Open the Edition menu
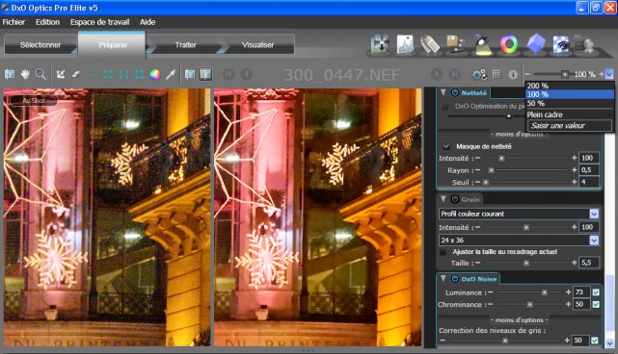This screenshot has height=354, width=618. (47, 22)
